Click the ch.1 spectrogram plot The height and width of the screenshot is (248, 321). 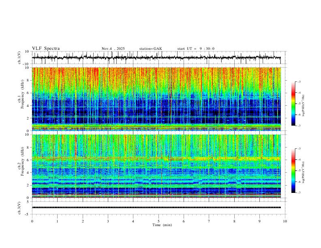(x=156, y=99)
